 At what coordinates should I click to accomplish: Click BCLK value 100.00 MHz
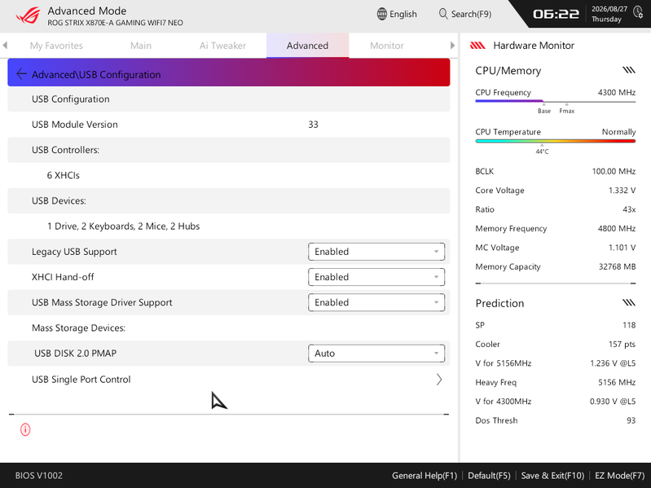click(614, 171)
